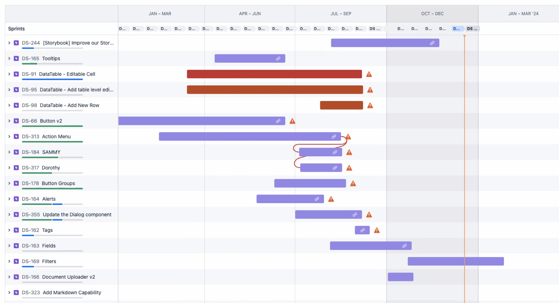559x303 pixels.
Task: Click the warning icon next to DS-184 SAMMY bar
Action: coord(349,152)
